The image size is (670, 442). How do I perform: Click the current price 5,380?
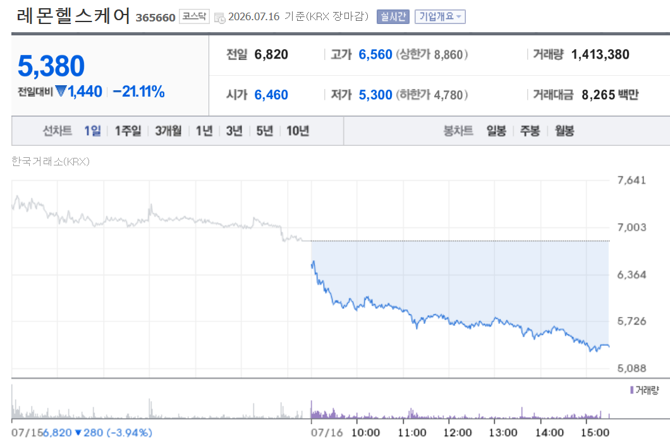(x=51, y=66)
